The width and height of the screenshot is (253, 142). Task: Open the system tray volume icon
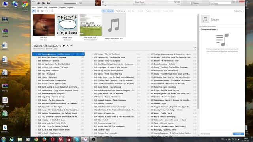point(239,139)
